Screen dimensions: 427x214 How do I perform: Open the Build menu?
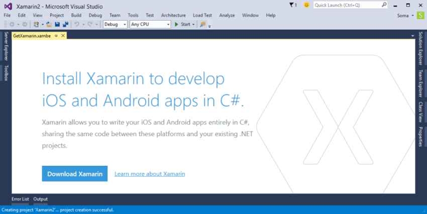pos(76,16)
